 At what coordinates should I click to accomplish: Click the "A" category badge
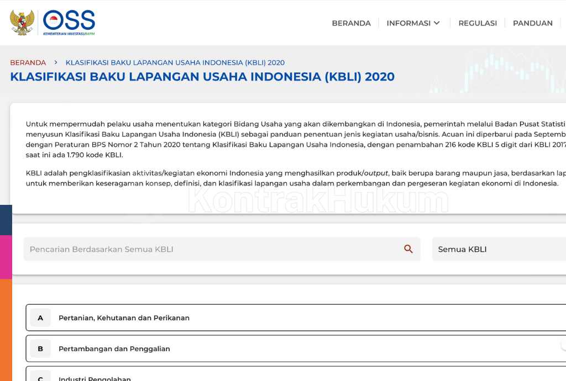[39, 317]
